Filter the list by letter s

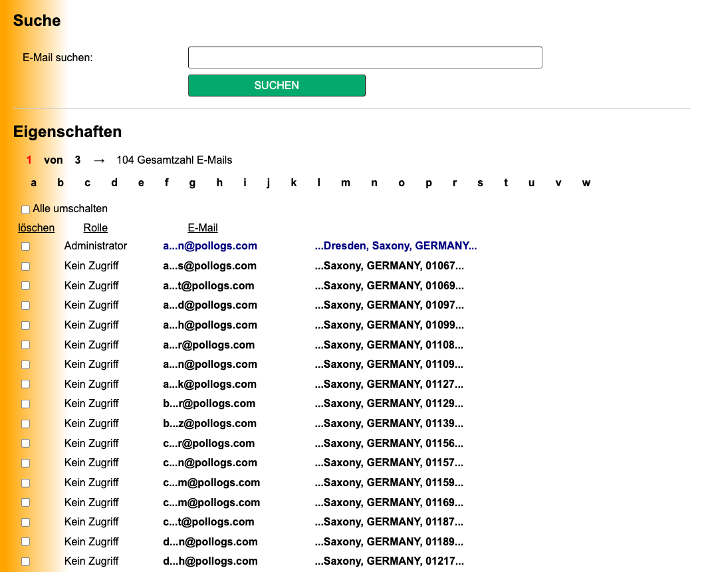click(x=480, y=183)
